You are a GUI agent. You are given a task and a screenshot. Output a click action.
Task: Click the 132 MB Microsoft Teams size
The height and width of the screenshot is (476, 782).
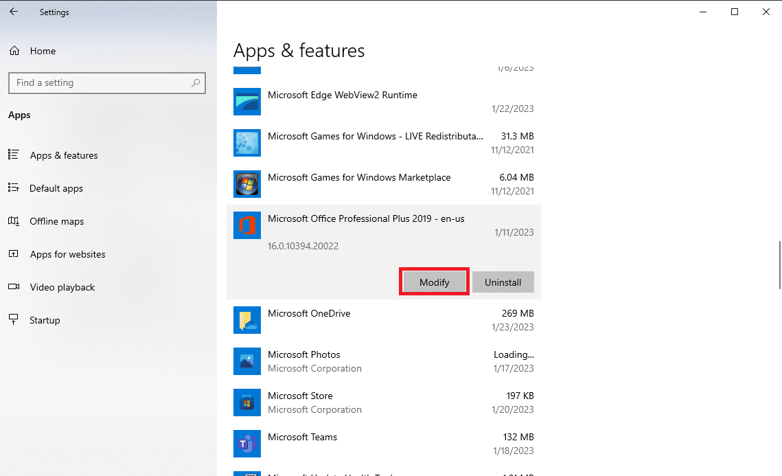click(x=518, y=437)
